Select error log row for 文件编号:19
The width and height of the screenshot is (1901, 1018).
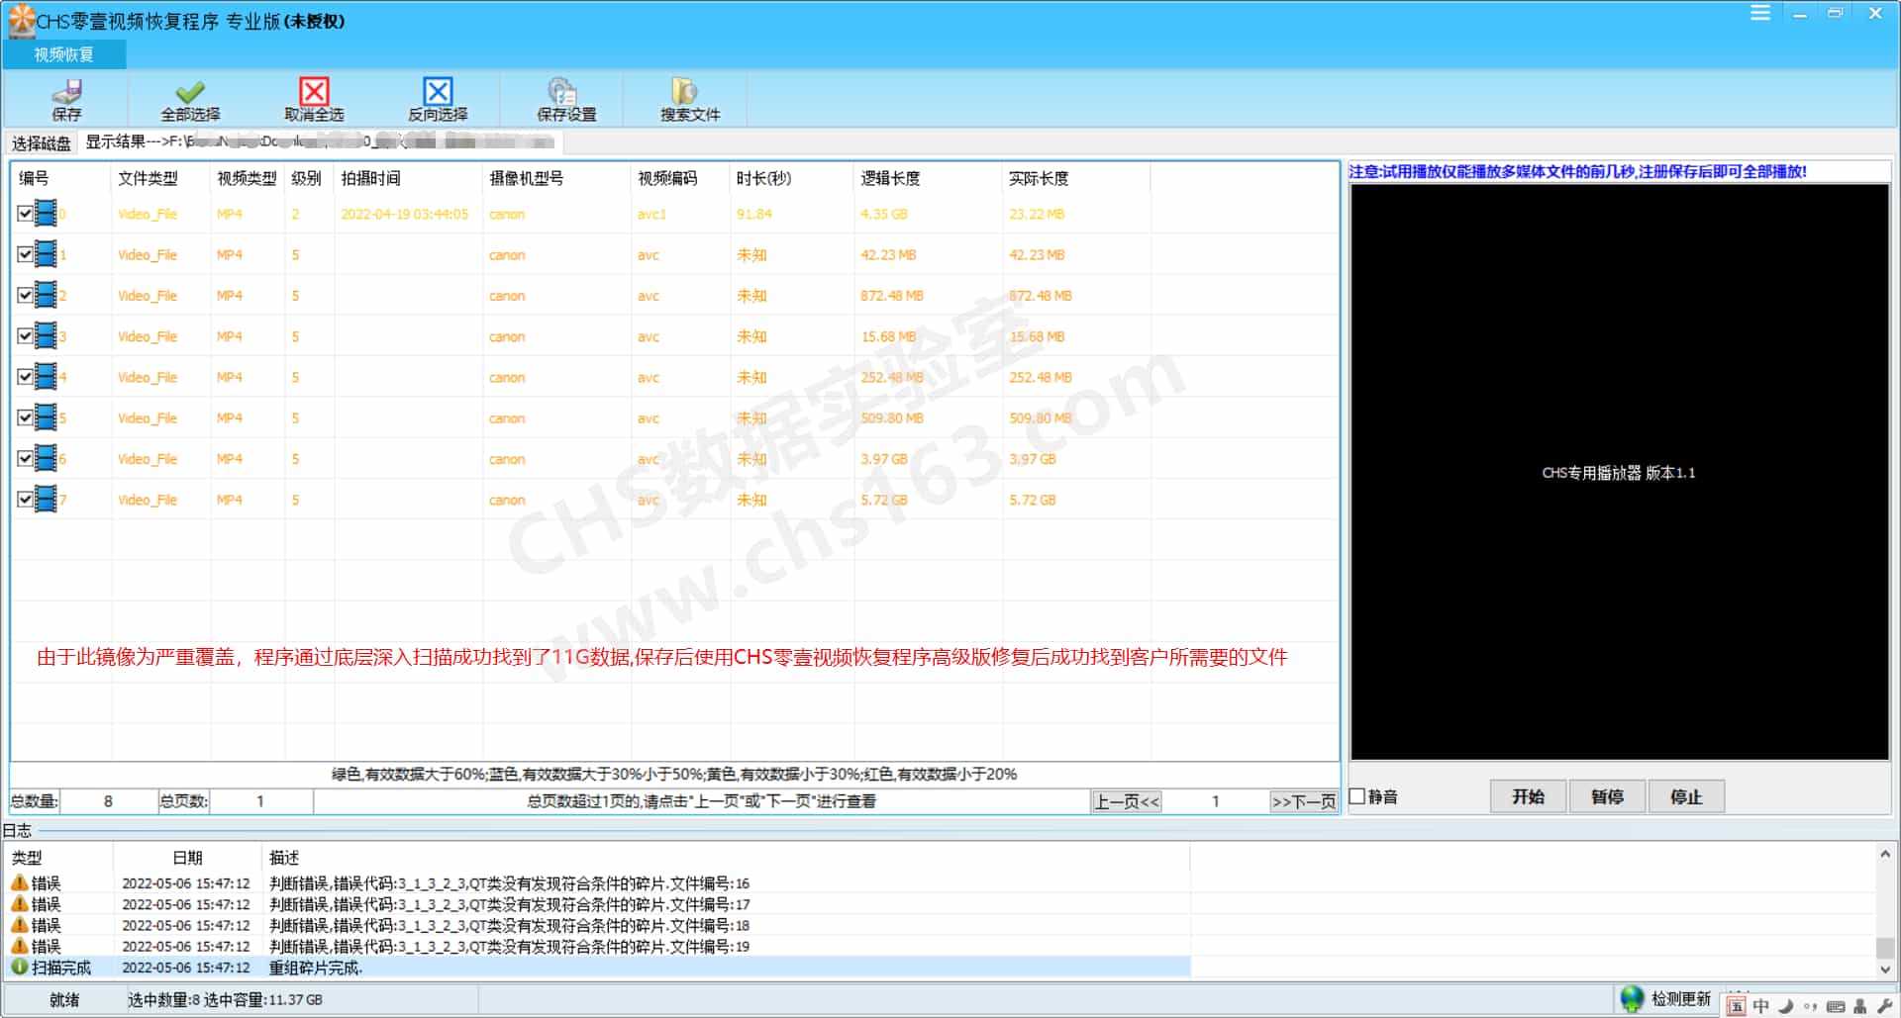point(597,947)
